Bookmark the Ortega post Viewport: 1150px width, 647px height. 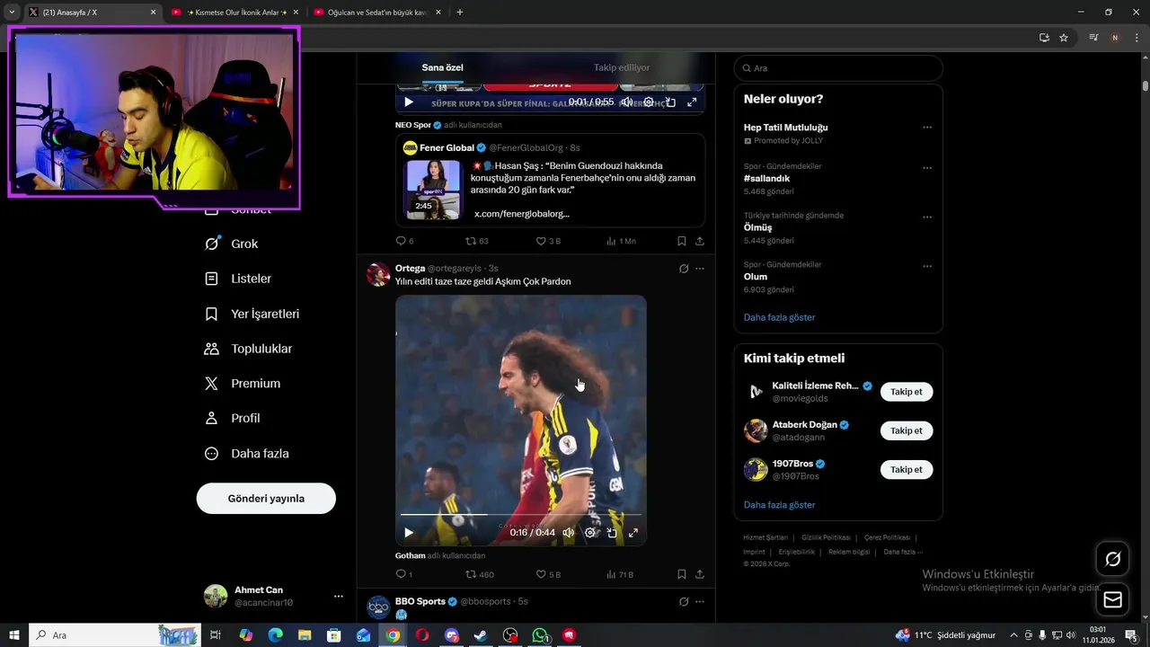[x=681, y=574]
